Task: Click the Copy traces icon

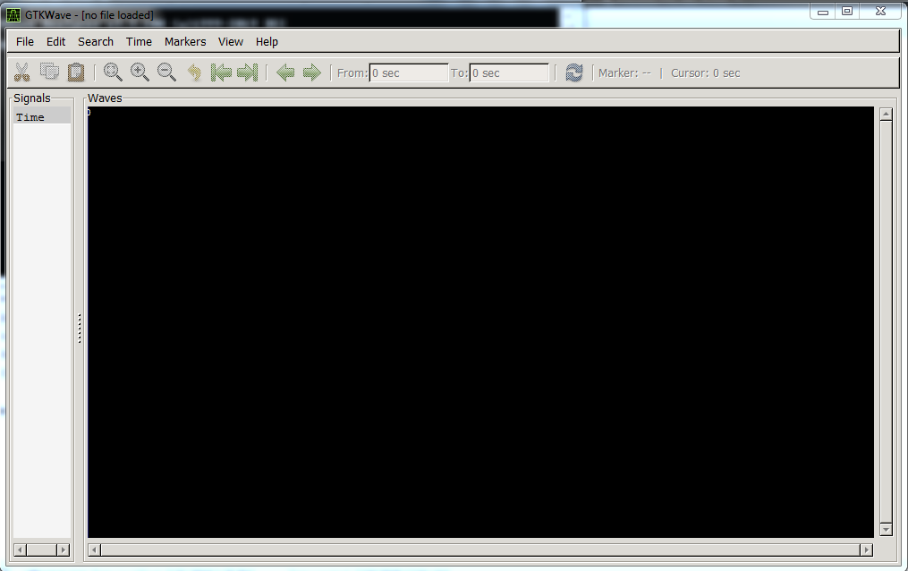Action: point(49,72)
